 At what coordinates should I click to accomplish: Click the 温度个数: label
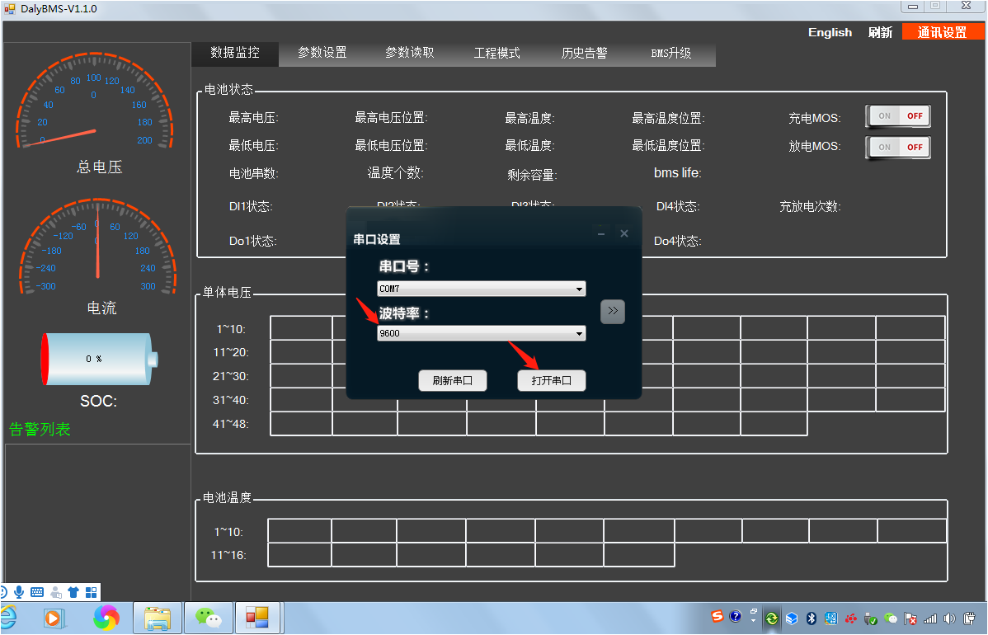395,173
